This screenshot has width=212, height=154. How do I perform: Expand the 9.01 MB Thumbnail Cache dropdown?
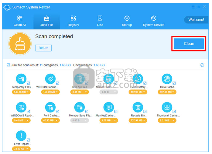click(x=167, y=120)
